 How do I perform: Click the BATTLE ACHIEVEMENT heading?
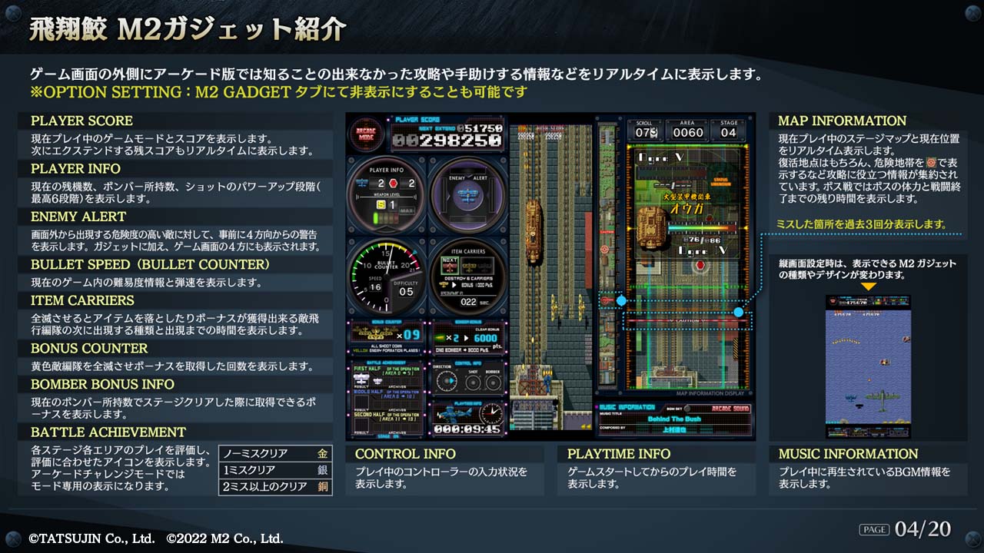[108, 432]
